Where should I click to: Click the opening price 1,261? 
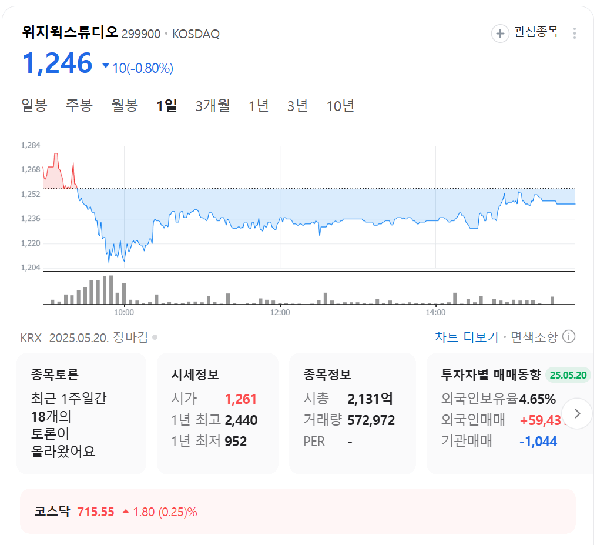pos(241,399)
